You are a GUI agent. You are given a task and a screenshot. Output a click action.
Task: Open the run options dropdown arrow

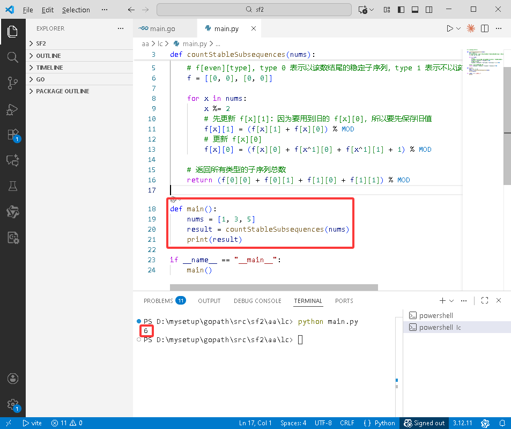[x=458, y=28]
